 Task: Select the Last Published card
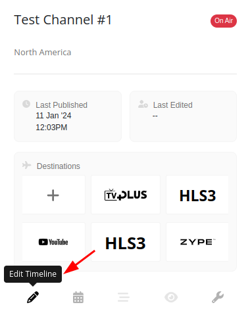(68, 116)
